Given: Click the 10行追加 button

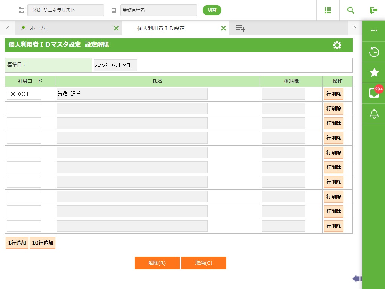Looking at the screenshot, I should (x=42, y=243).
